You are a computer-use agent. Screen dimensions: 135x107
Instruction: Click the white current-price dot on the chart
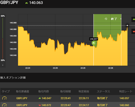(x=127, y=26)
